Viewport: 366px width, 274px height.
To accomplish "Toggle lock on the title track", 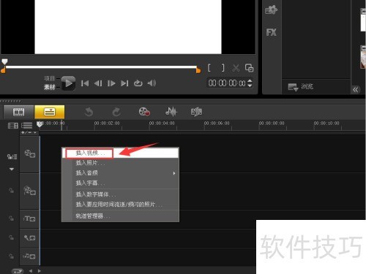I will tap(11, 218).
